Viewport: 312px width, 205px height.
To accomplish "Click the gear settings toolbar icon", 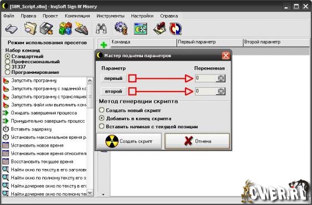I will point(121,28).
